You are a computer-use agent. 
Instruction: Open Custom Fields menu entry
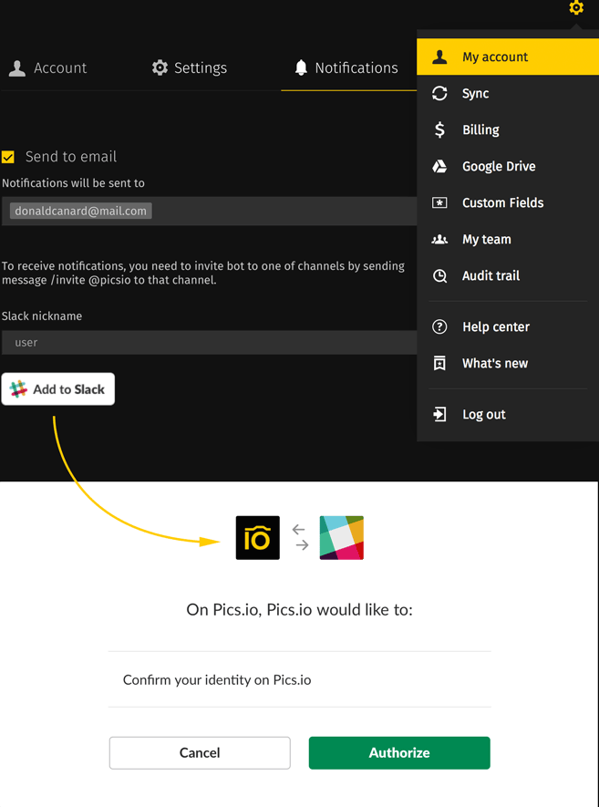[x=508, y=202]
